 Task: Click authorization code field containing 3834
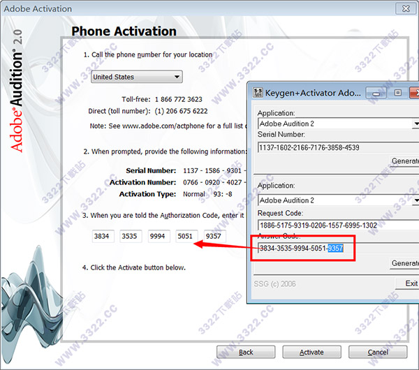[x=103, y=237]
